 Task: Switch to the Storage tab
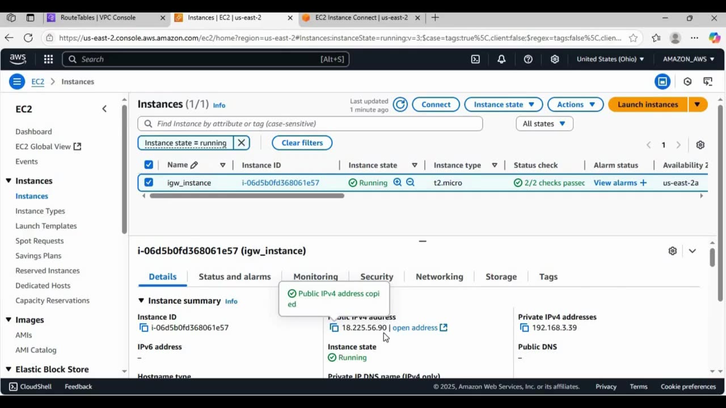(x=501, y=277)
